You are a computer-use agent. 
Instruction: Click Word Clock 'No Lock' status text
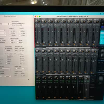[22, 56]
